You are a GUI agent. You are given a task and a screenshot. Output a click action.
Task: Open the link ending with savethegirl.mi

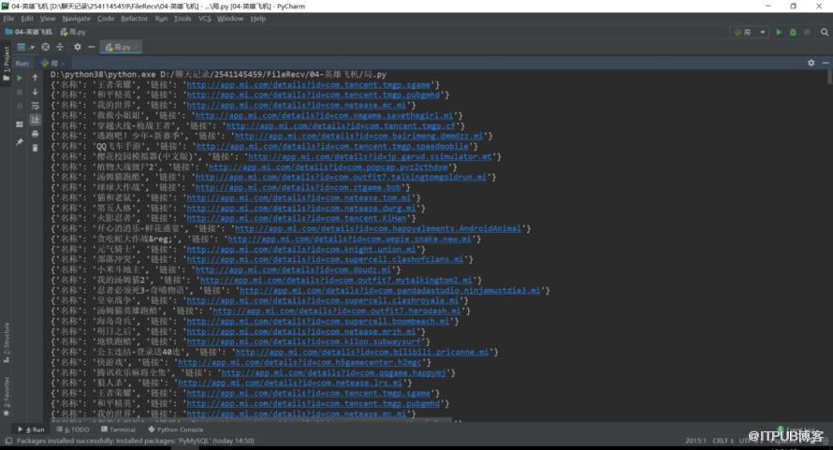coord(324,115)
